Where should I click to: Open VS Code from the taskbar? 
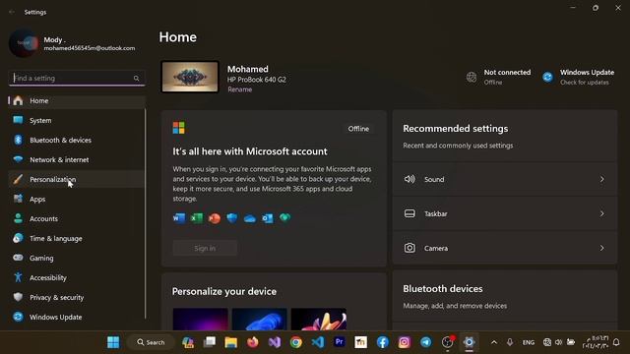click(x=317, y=342)
